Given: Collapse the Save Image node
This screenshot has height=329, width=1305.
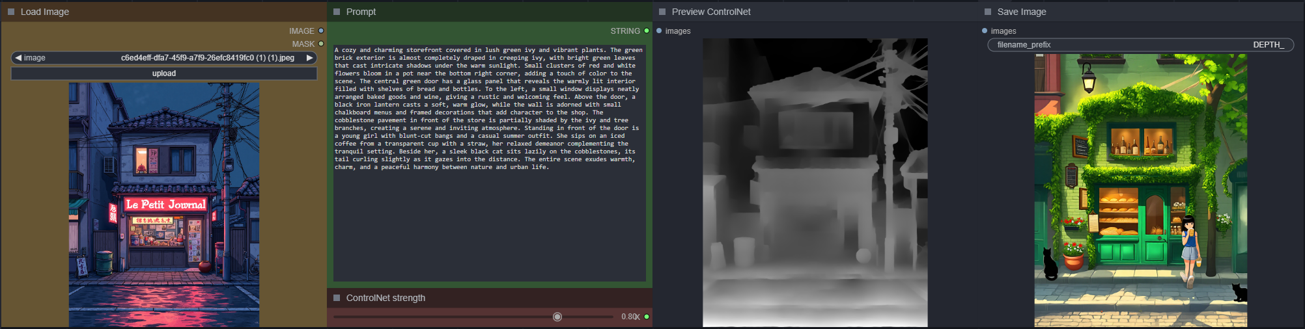Looking at the screenshot, I should (988, 12).
